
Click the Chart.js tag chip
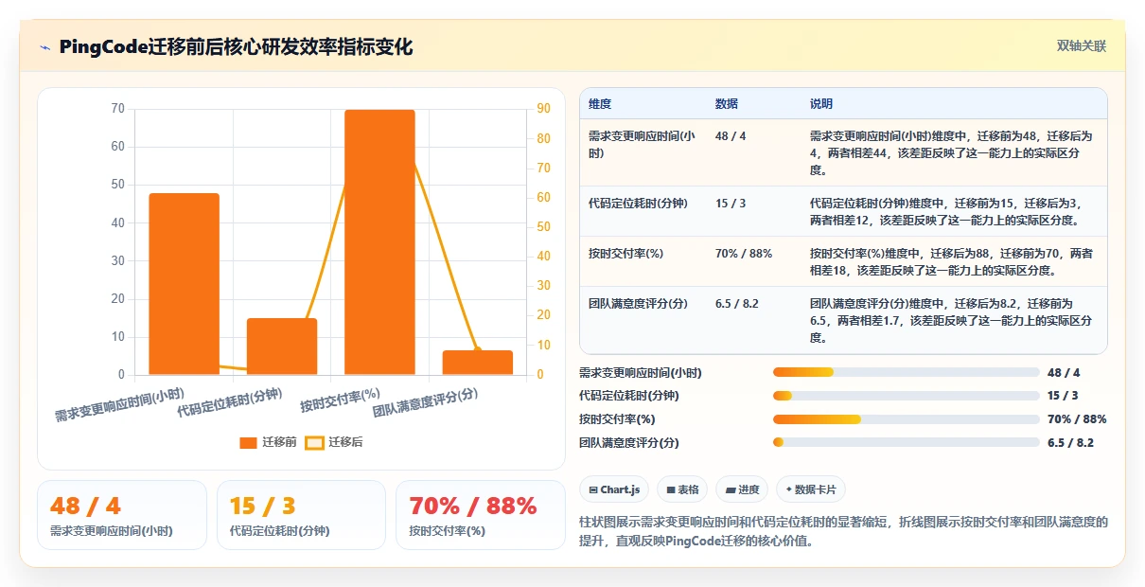(614, 489)
